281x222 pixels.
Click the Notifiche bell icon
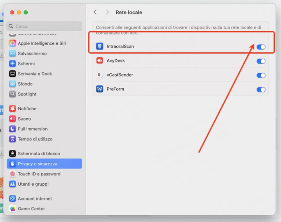coord(12,108)
